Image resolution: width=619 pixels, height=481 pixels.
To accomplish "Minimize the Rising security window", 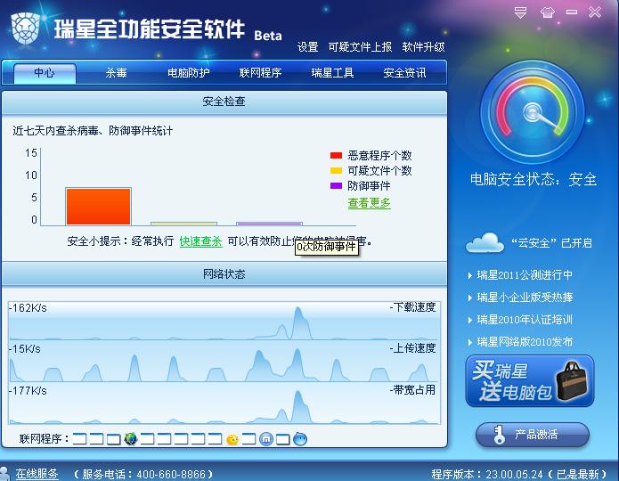I will click(x=572, y=12).
